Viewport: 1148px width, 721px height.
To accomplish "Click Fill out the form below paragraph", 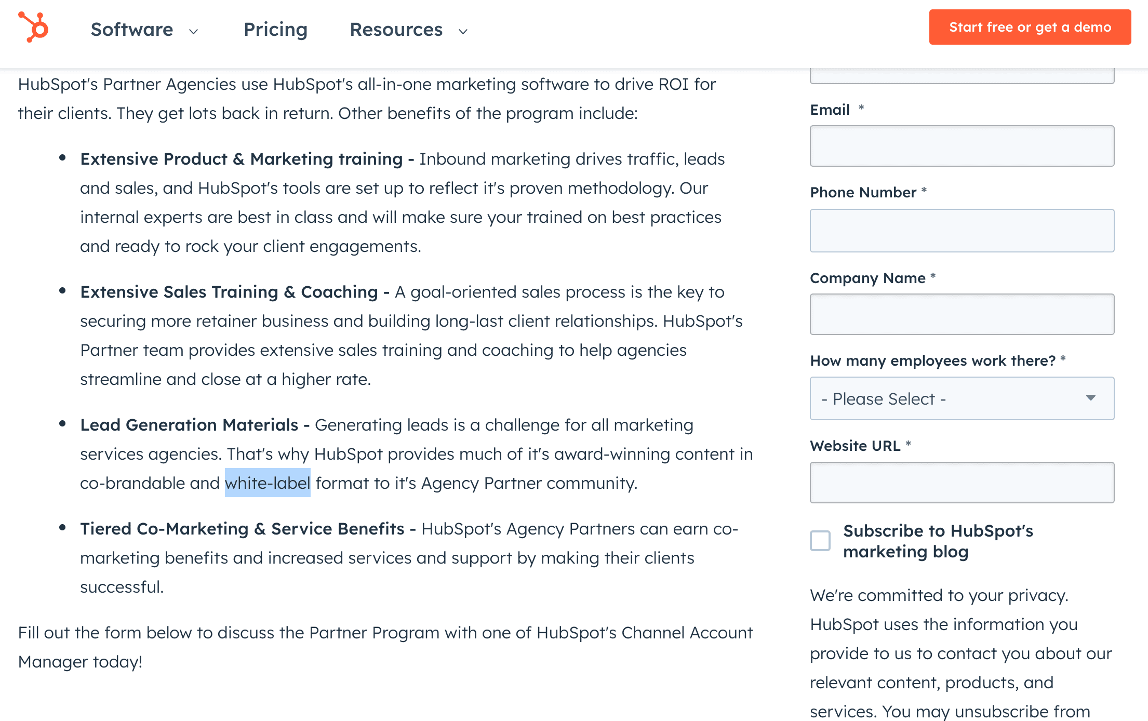I will click(385, 647).
